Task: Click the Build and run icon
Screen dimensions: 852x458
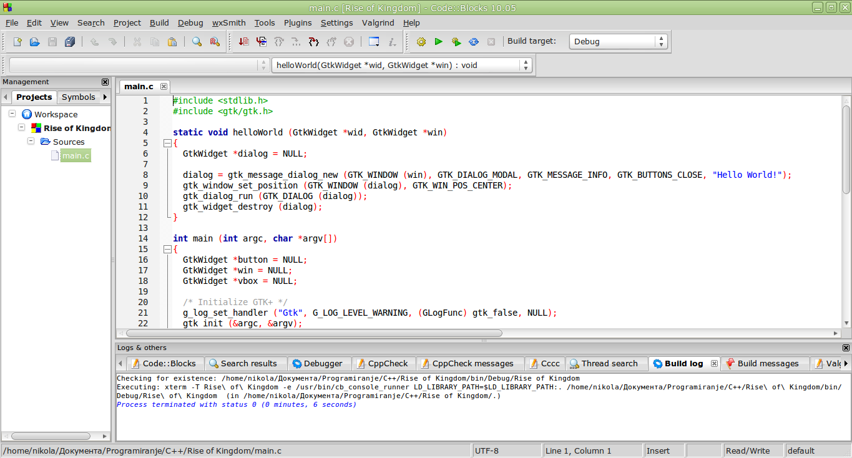Action: pyautogui.click(x=456, y=42)
